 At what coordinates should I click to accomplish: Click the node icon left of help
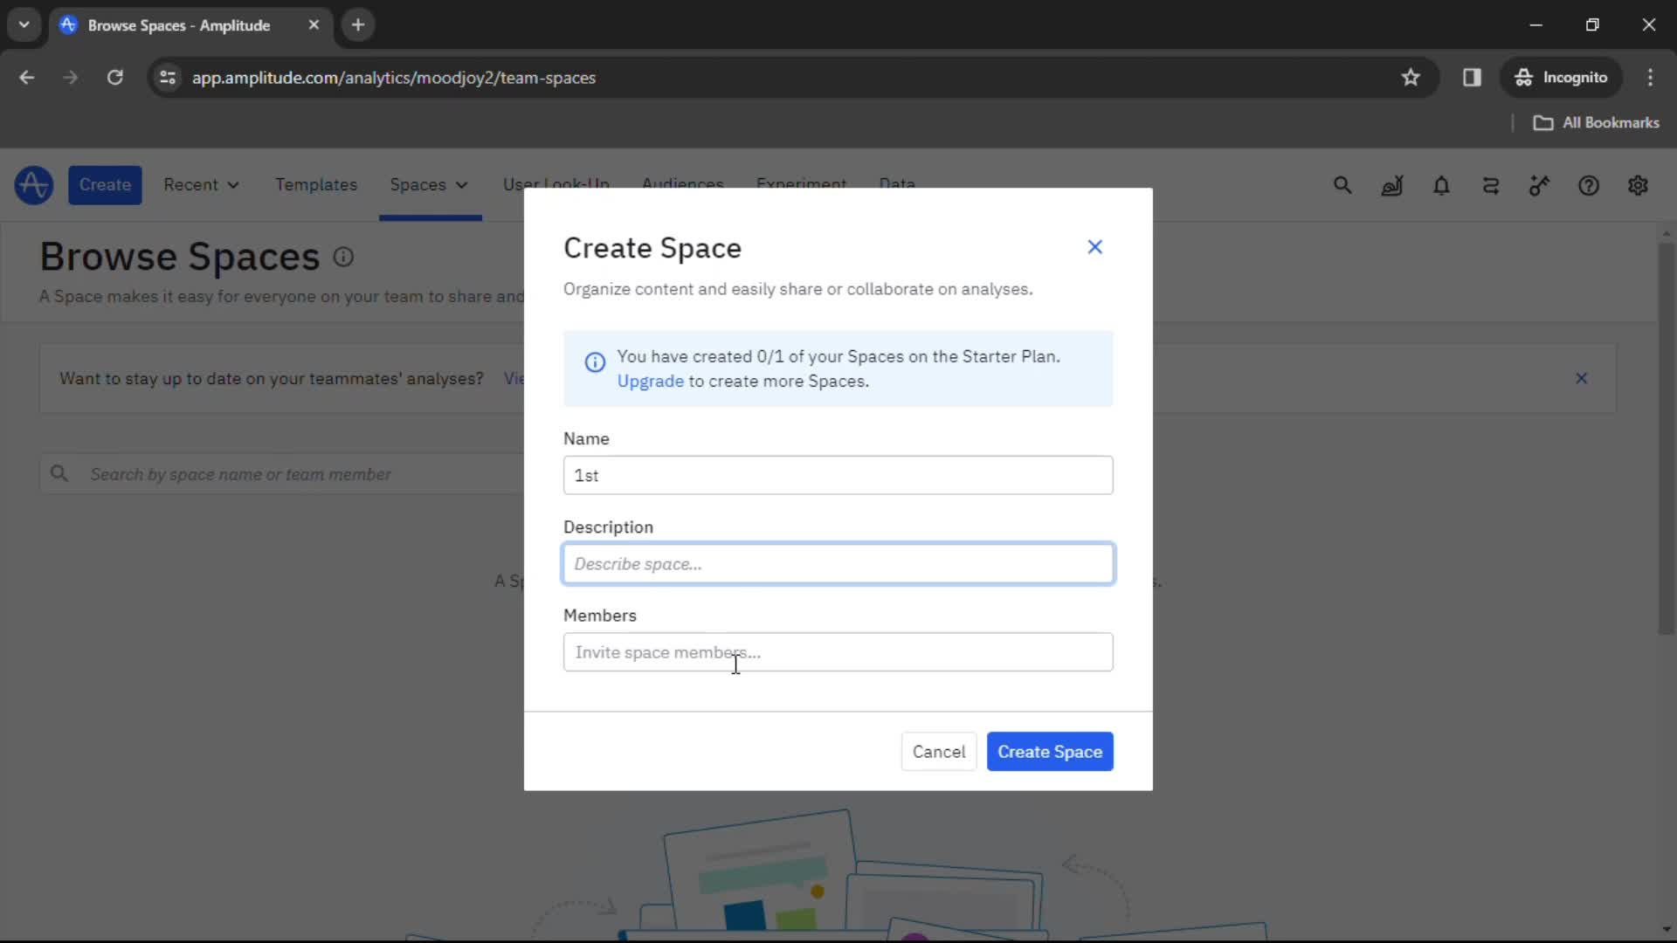[1539, 185]
